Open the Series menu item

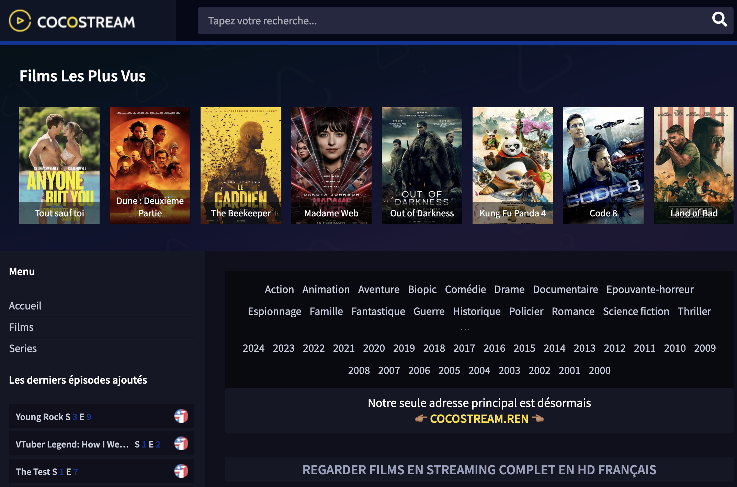point(23,348)
